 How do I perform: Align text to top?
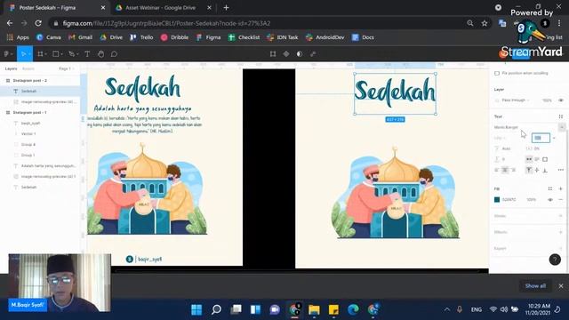[x=529, y=170]
